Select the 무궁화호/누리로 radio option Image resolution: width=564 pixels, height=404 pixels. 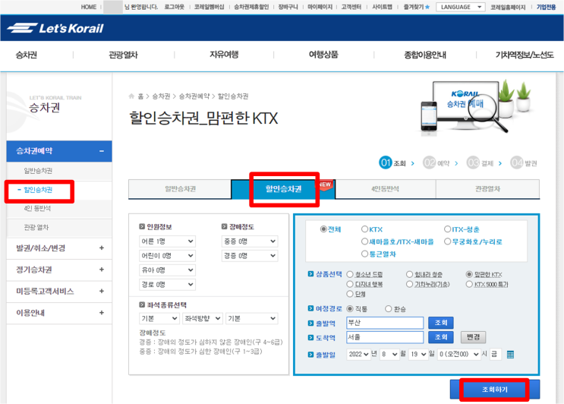[447, 241]
